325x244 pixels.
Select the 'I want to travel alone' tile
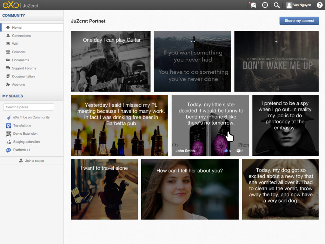click(104, 189)
